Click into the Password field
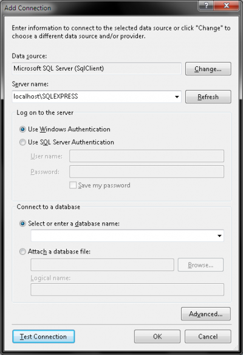This screenshot has width=243, height=355. 146,171
